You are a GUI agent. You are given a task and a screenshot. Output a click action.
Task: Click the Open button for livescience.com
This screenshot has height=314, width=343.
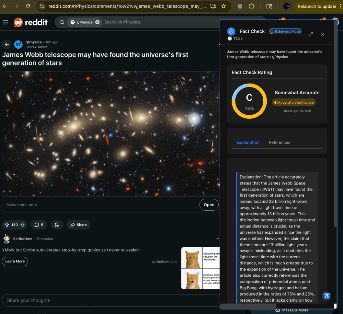tap(209, 205)
